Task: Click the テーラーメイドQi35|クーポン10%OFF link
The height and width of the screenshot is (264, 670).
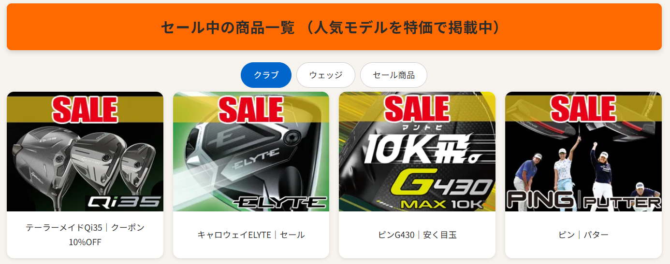Action: (85, 235)
